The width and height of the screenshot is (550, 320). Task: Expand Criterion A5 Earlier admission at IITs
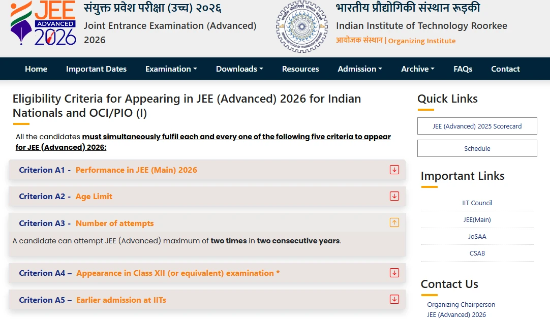coord(394,300)
